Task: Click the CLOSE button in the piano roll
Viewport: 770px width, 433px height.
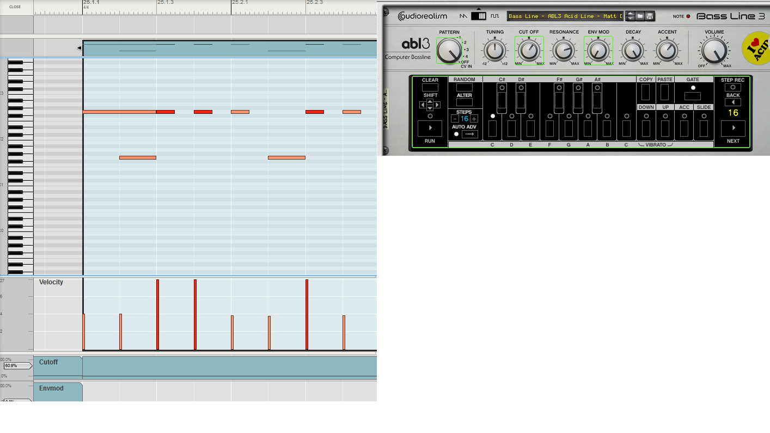Action: point(15,7)
